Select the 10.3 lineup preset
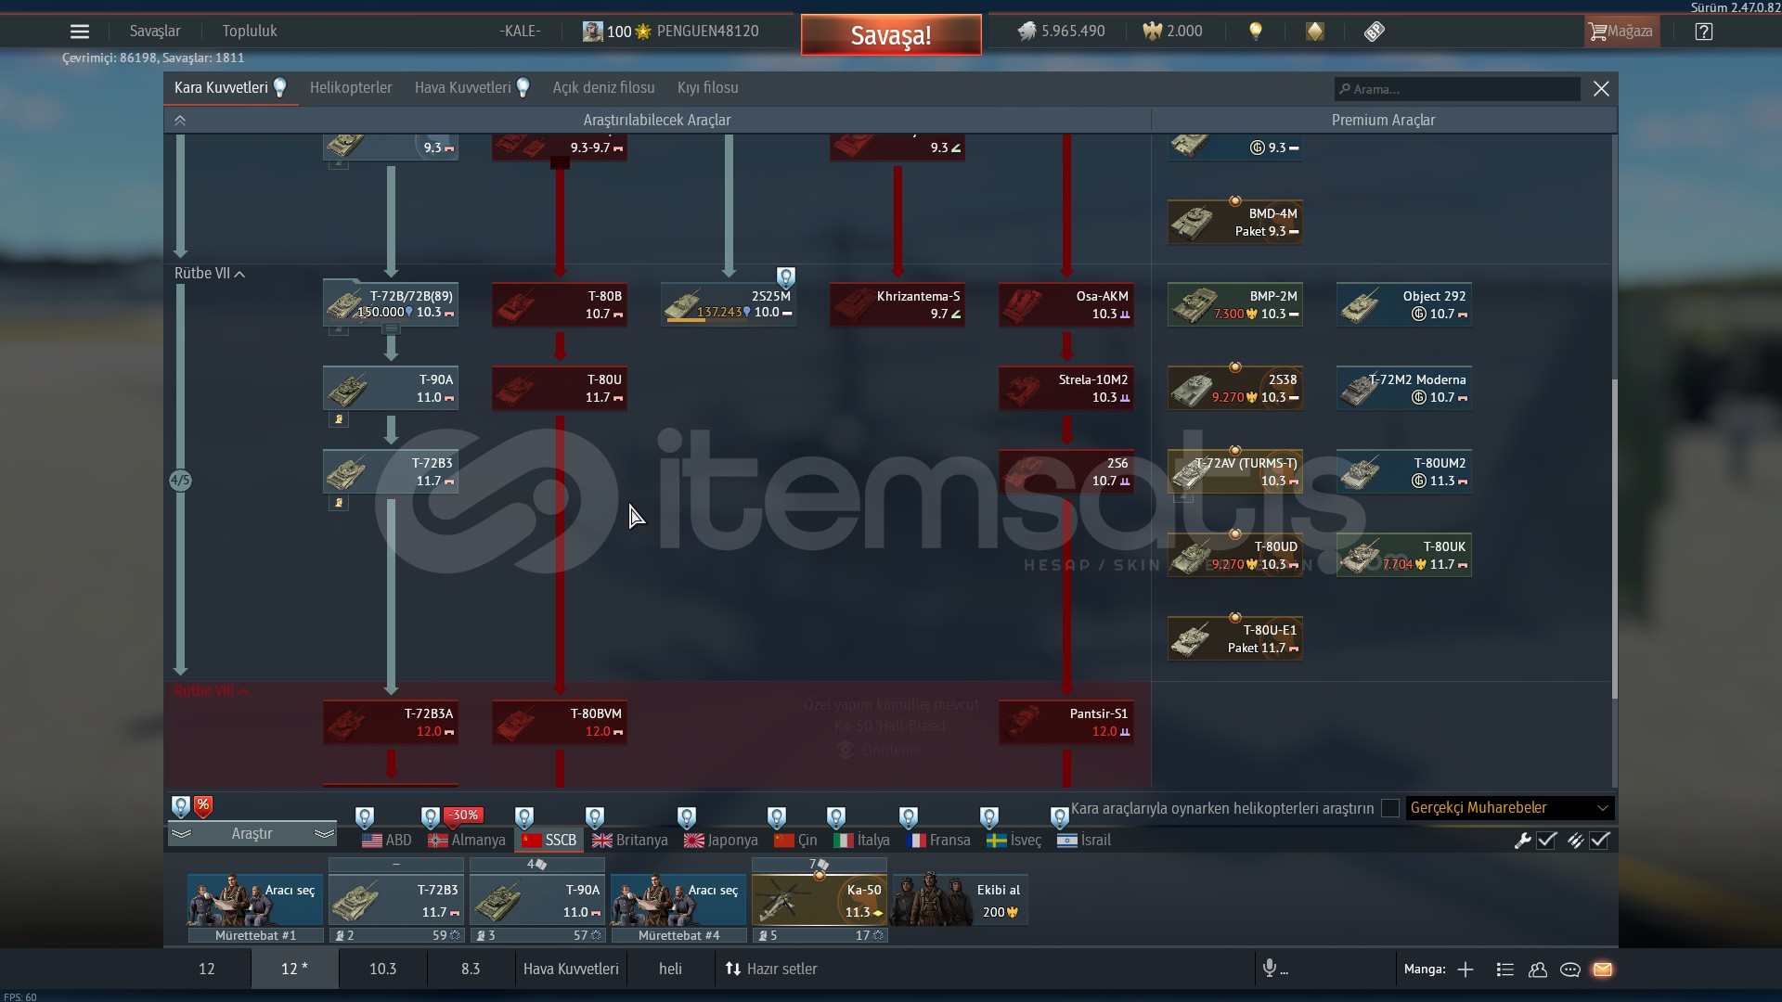This screenshot has height=1002, width=1782. 382,969
